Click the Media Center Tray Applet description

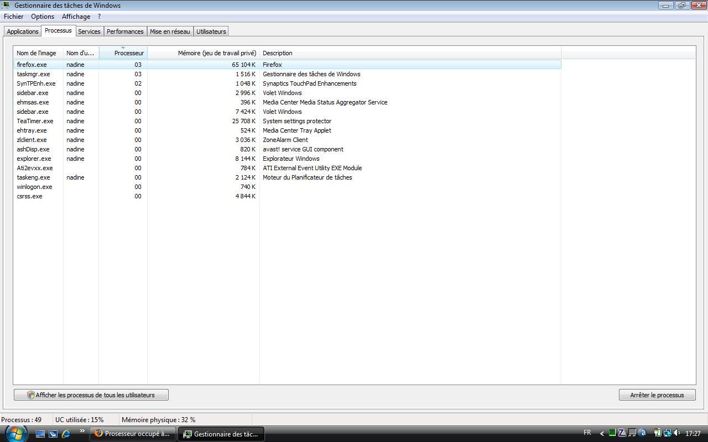[297, 130]
